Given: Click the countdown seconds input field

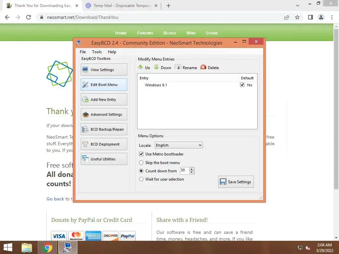Looking at the screenshot, I should [185, 171].
